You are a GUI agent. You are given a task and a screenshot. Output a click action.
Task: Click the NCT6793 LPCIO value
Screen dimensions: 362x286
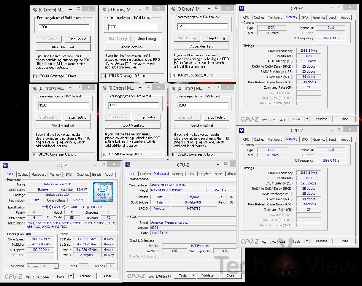click(194, 208)
